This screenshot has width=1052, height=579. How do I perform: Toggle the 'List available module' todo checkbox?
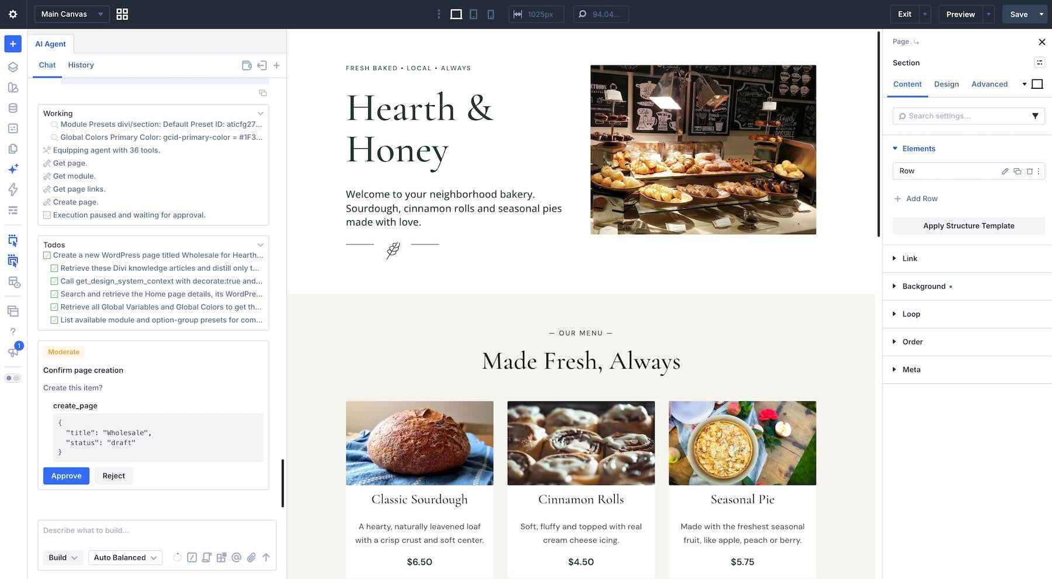[54, 320]
